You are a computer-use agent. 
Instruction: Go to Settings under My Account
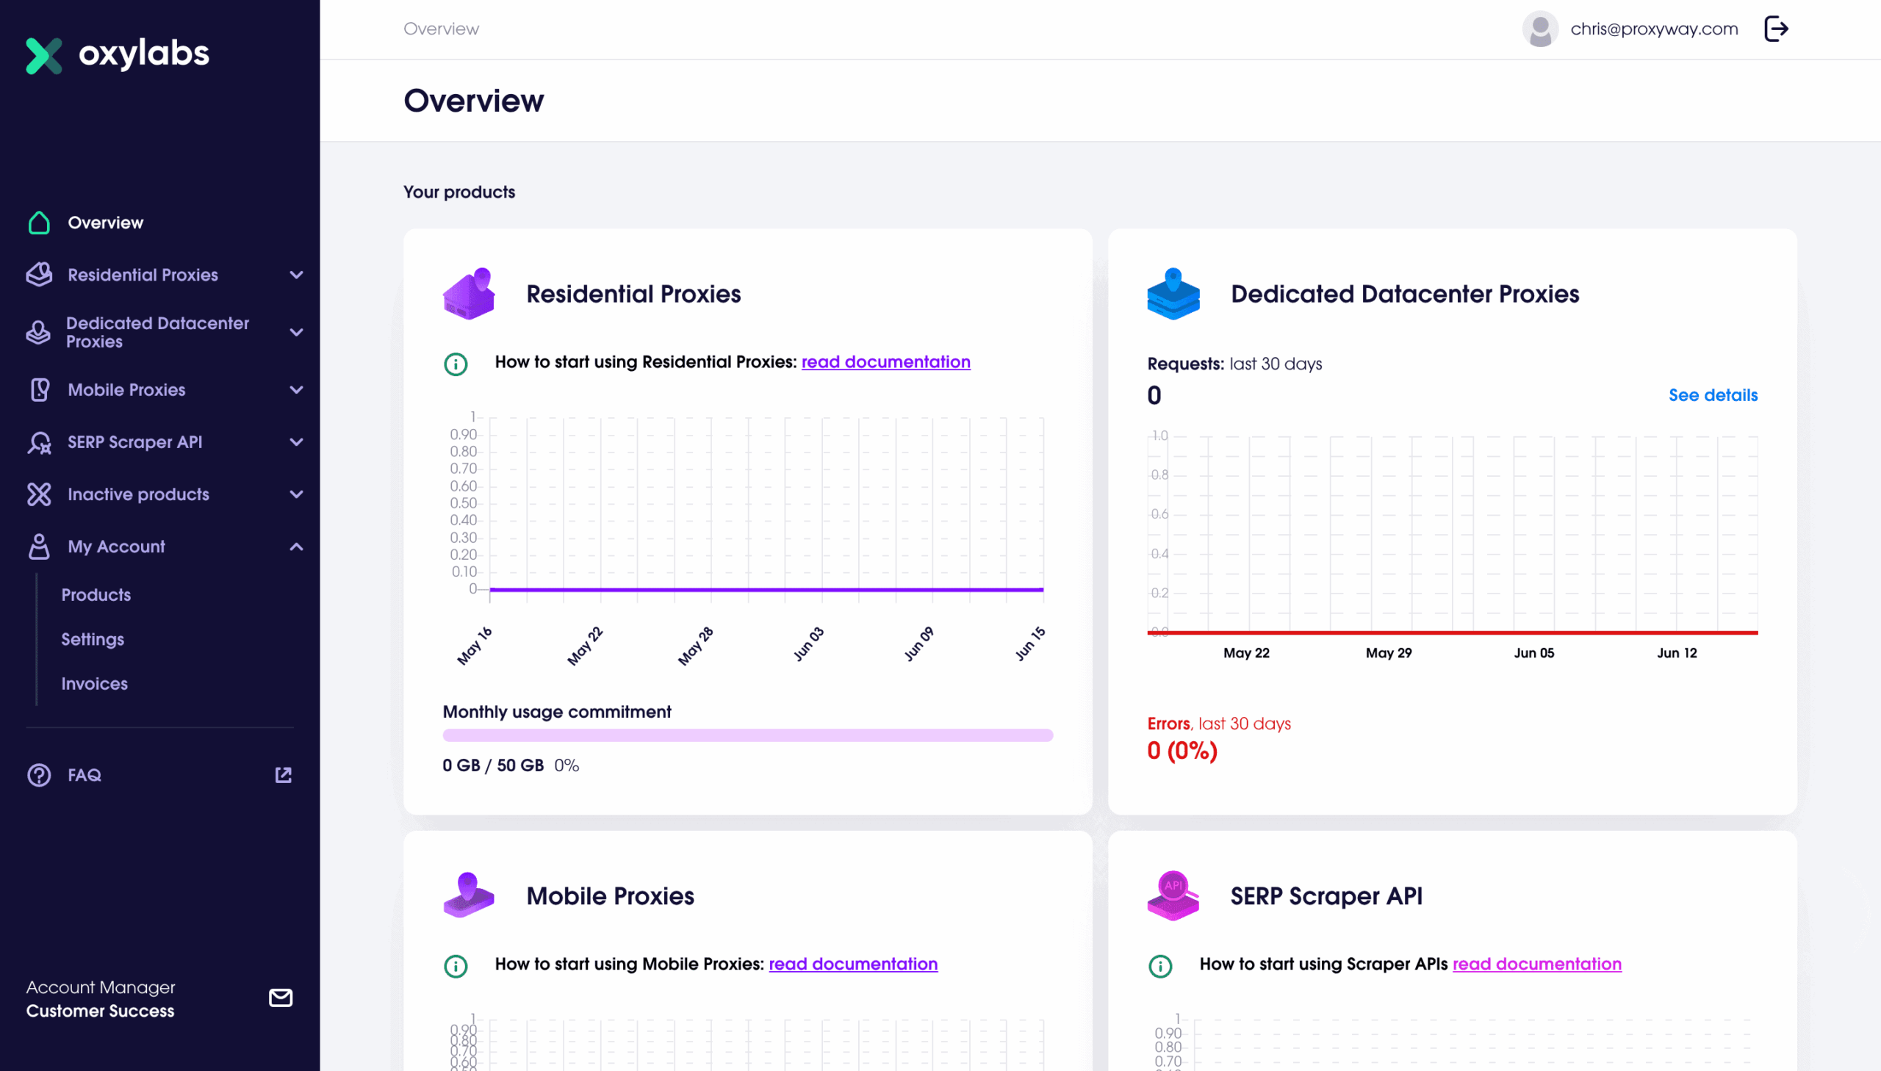point(93,639)
